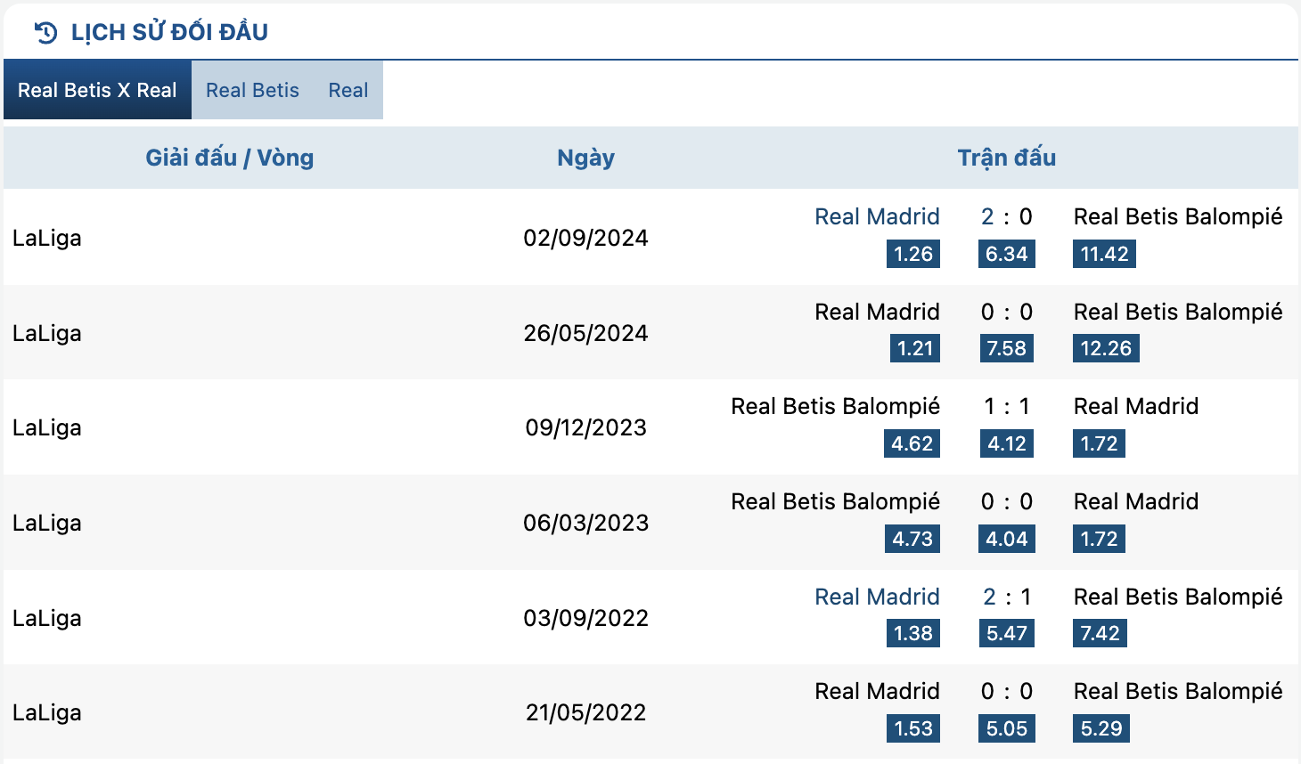Select odds 1.38 for Real Madrid
The image size is (1301, 764).
point(913,633)
